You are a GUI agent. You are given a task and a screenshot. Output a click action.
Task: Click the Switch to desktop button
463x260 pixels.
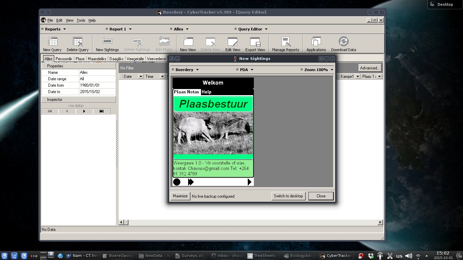[288, 196]
